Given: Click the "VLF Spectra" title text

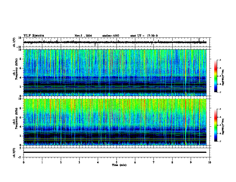Looking at the screenshot, I should pos(34,36).
